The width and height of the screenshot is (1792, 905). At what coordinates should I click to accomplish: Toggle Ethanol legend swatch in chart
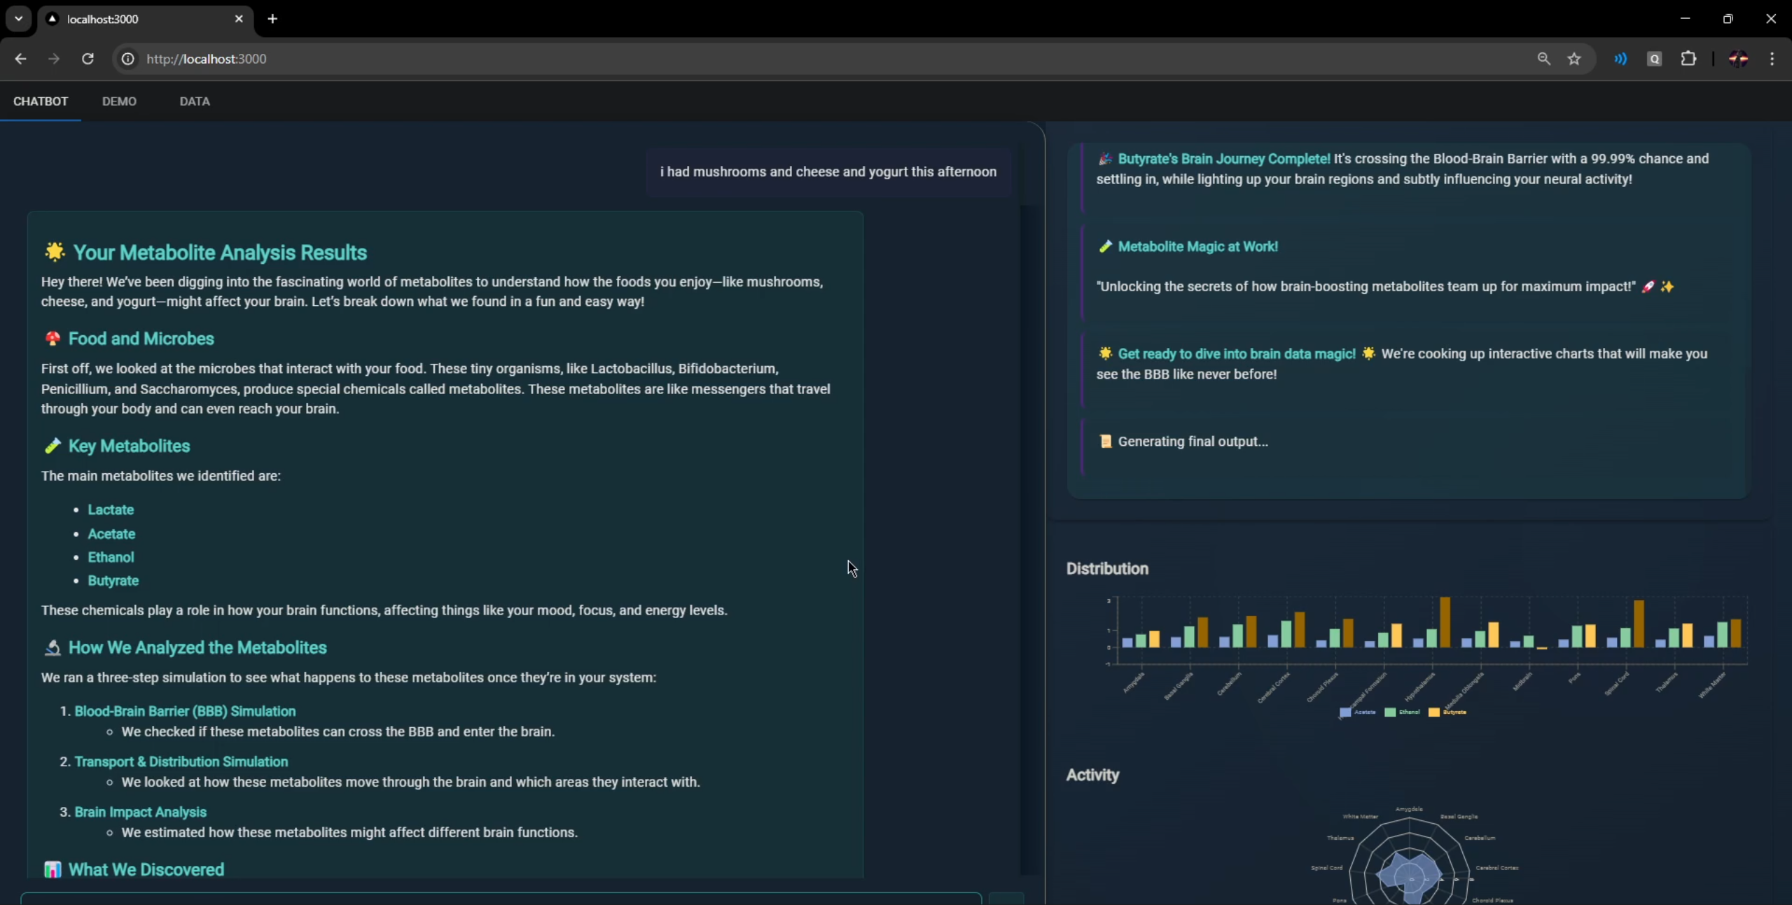point(1390,712)
